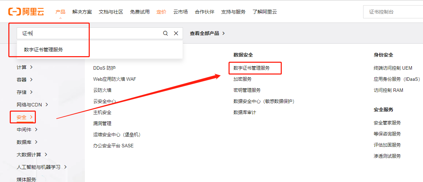Open 终端访问控制 UEM link
Image resolution: width=423 pixels, height=182 pixels.
point(393,68)
